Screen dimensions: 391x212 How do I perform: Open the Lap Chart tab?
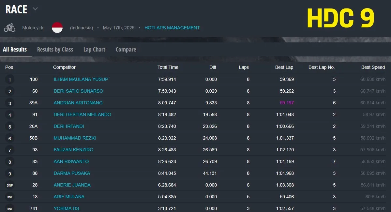coord(94,49)
